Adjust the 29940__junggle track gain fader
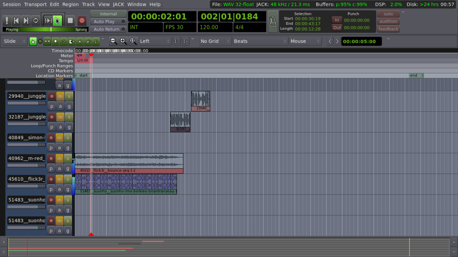The height and width of the screenshot is (257, 458). 27,103
